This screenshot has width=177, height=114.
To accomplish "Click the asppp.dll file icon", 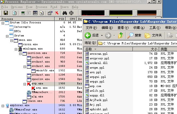I will click(87, 95).
